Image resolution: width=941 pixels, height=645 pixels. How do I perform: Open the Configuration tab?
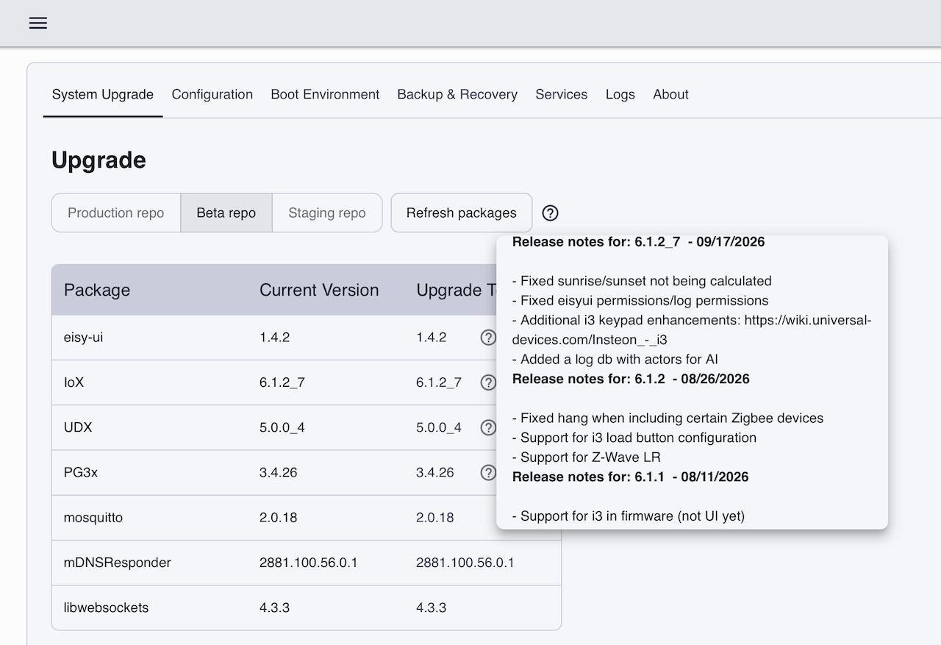point(212,94)
